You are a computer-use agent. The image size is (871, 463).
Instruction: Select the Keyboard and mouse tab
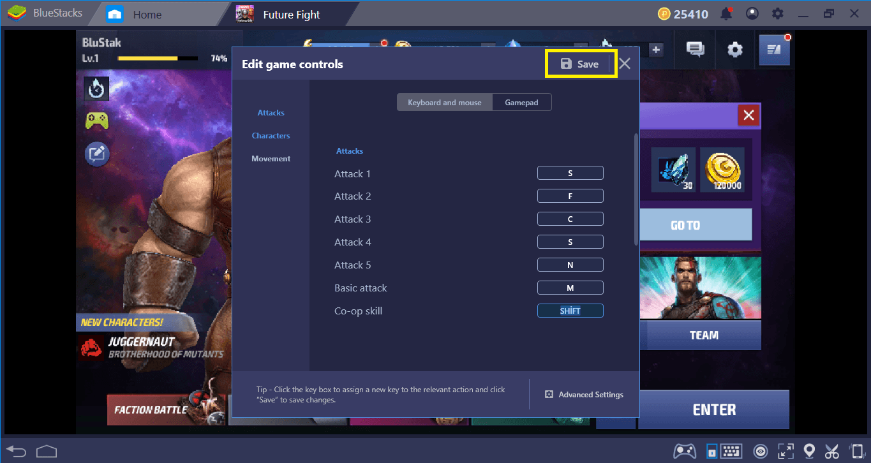(445, 102)
